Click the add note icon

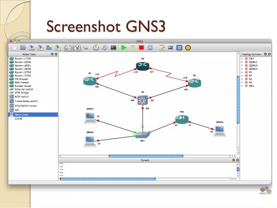[162, 47]
